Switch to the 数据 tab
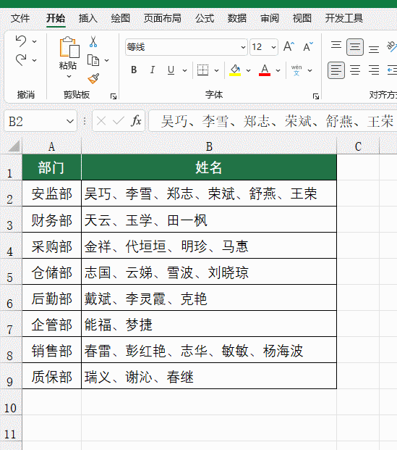397x450 pixels. (237, 18)
